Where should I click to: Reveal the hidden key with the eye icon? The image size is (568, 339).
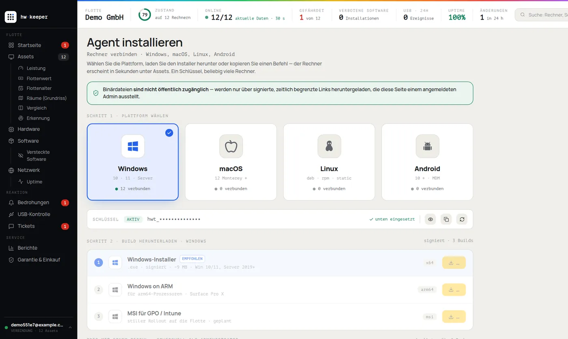click(430, 219)
